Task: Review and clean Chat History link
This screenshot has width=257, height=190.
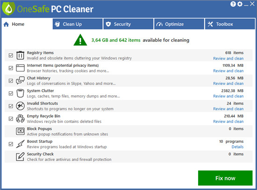Action: pos(228,84)
